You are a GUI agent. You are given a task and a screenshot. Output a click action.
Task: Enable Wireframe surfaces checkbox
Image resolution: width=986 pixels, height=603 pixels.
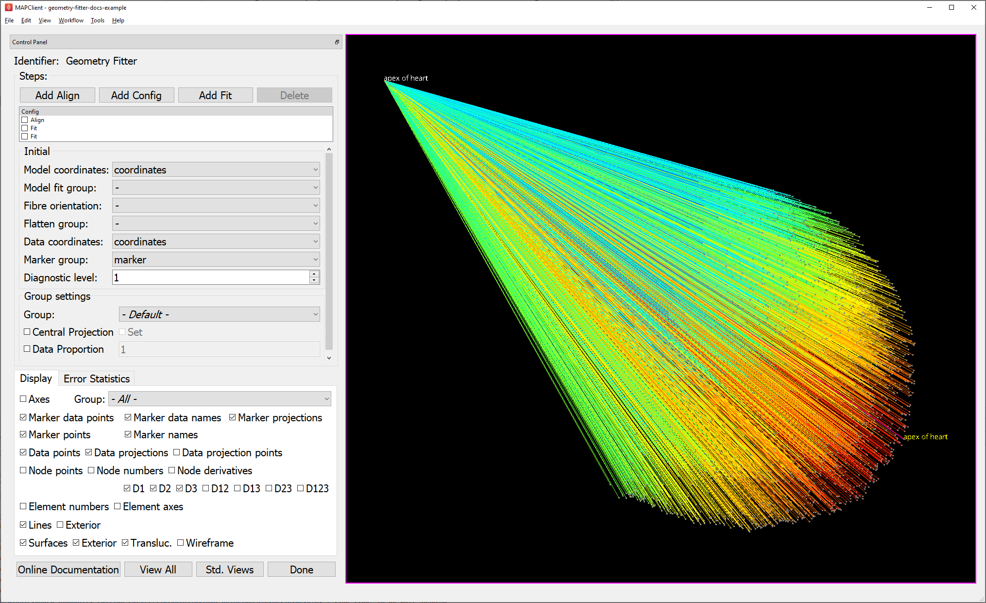(181, 543)
